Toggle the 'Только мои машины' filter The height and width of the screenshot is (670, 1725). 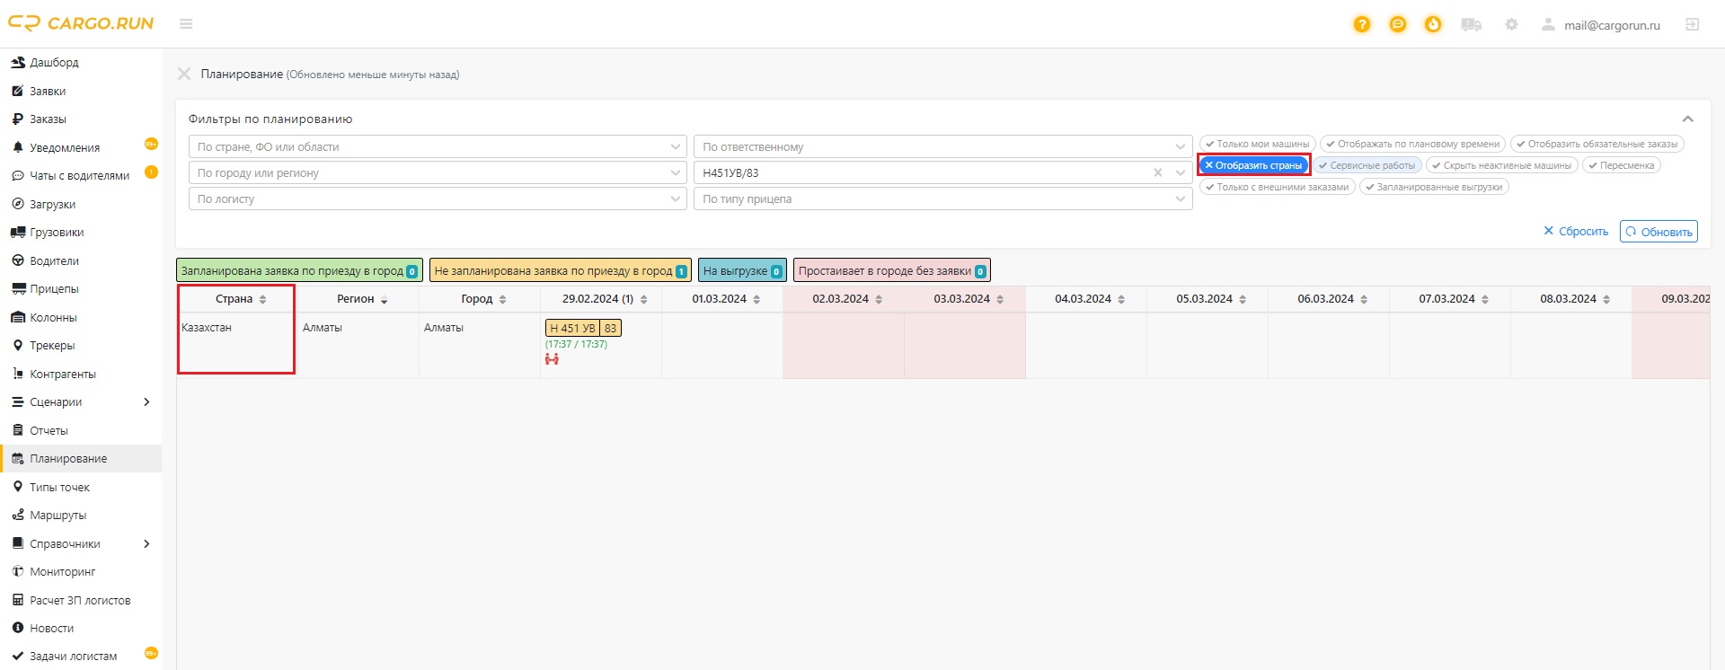coord(1257,144)
